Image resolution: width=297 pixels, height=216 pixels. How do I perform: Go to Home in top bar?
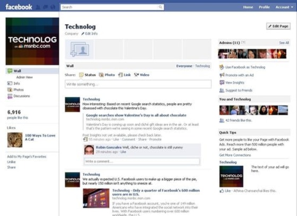[x=248, y=7]
